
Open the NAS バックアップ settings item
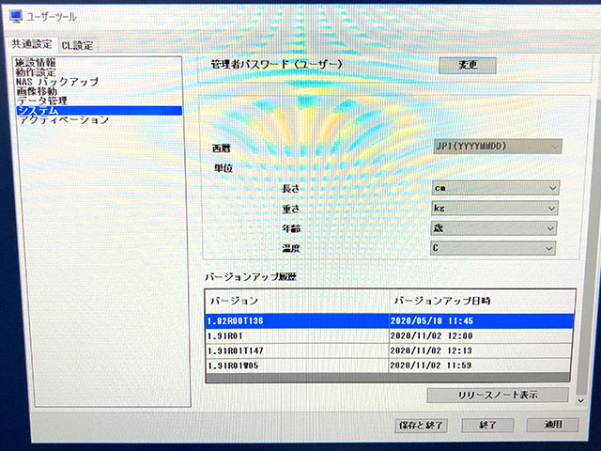(57, 82)
